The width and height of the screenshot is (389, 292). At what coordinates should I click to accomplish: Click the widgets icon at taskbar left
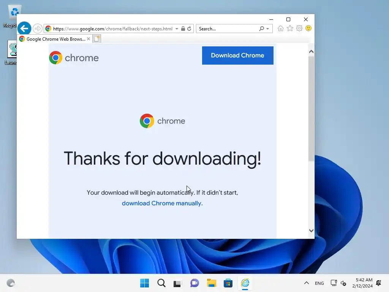(11, 283)
